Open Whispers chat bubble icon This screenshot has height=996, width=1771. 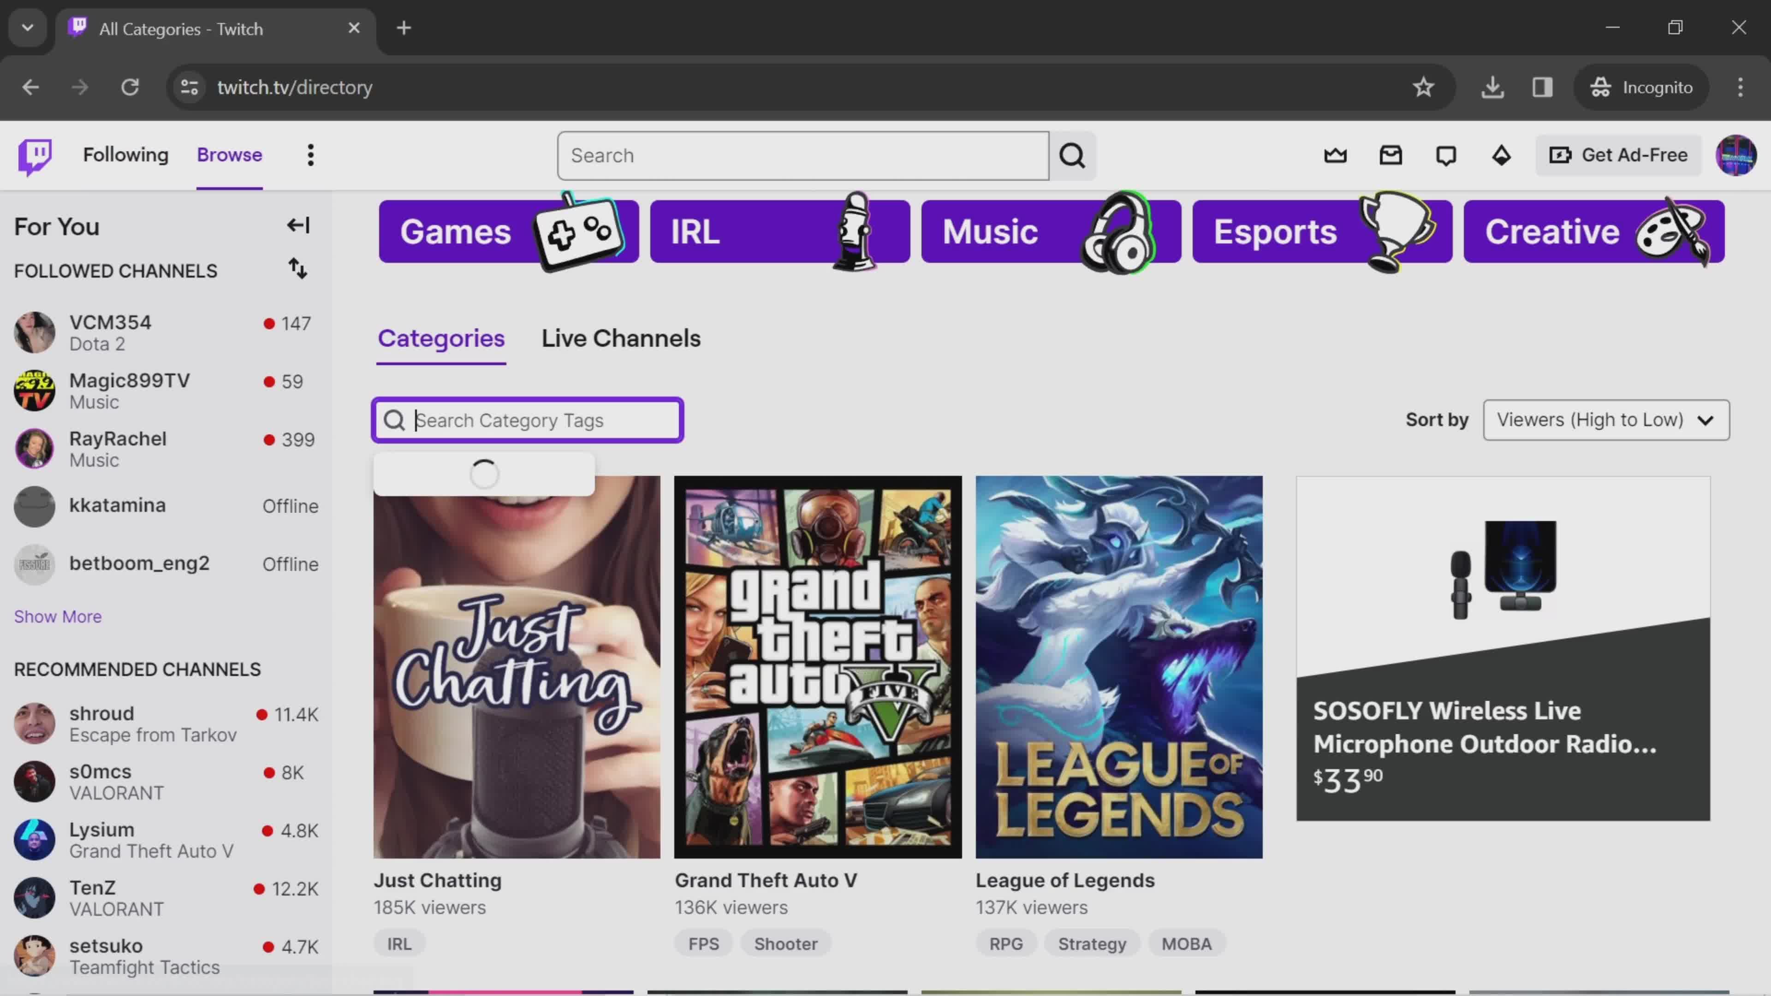click(1446, 155)
